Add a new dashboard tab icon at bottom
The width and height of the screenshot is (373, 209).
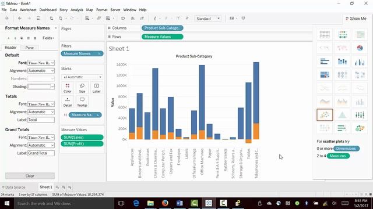coord(64,187)
